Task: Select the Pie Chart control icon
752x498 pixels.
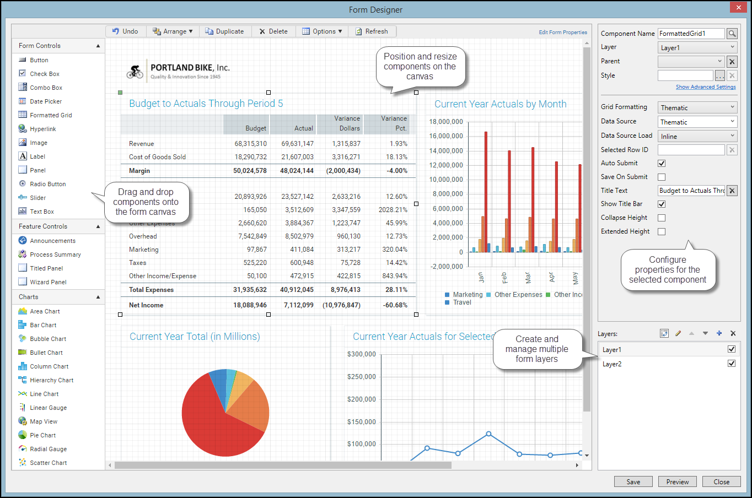Action: [x=23, y=435]
